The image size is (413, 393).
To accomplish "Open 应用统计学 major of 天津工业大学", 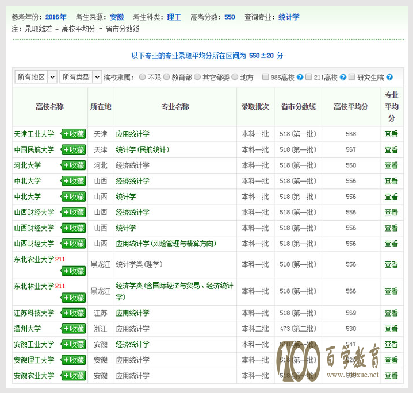I will point(132,134).
